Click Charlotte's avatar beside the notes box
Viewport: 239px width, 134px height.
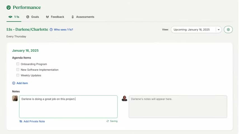(15, 98)
